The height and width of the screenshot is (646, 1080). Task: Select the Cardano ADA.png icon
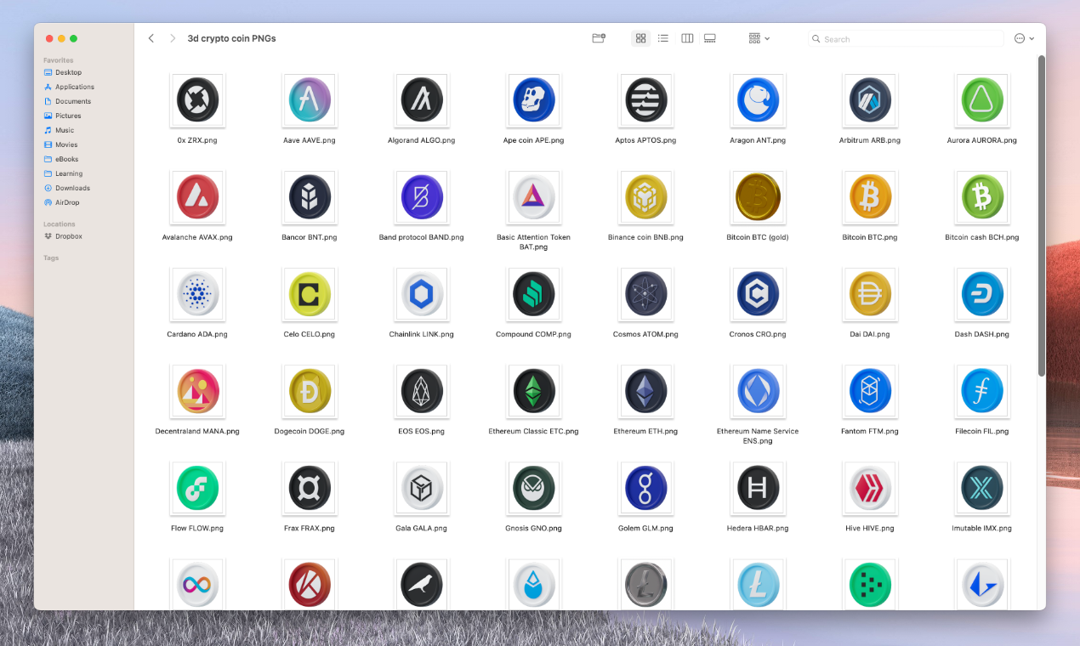[197, 294]
